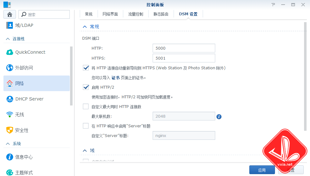The height and width of the screenshot is (176, 310).
Task: Open the 安全性 shield icon
Action: pos(9,130)
